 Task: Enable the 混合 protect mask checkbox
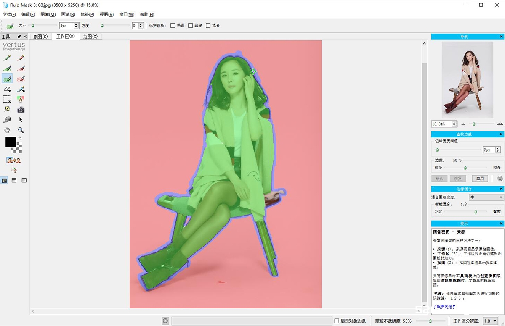[208, 26]
